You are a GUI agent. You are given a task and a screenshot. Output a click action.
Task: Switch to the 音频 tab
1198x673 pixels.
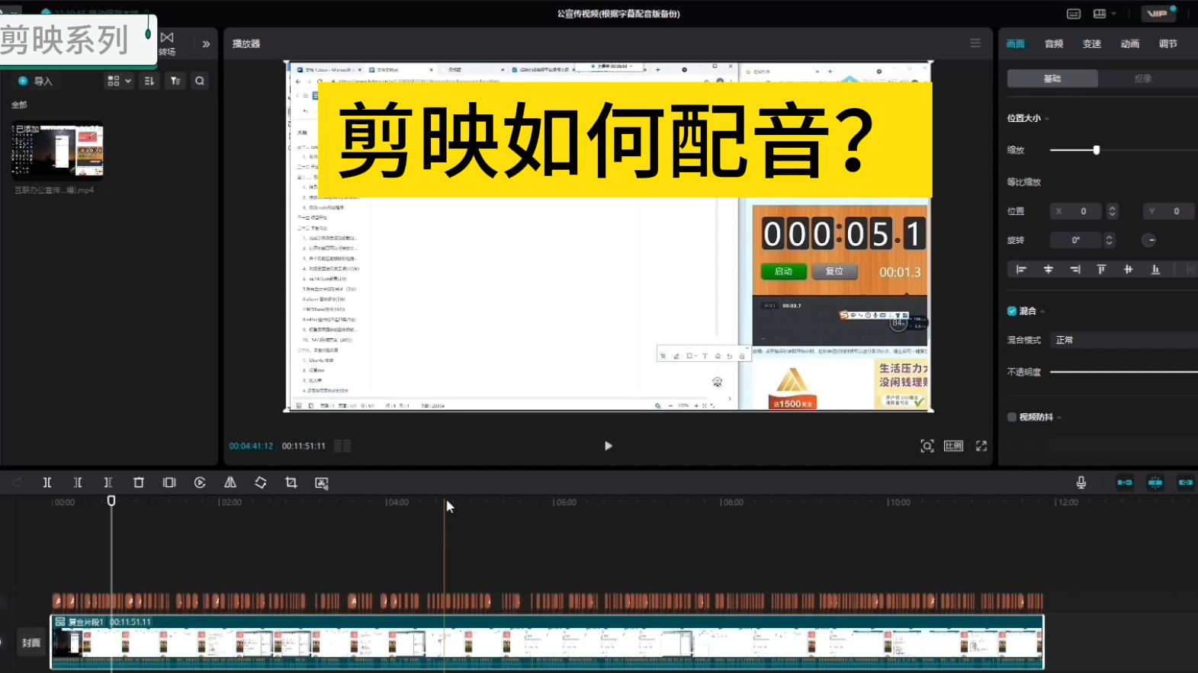(x=1054, y=44)
